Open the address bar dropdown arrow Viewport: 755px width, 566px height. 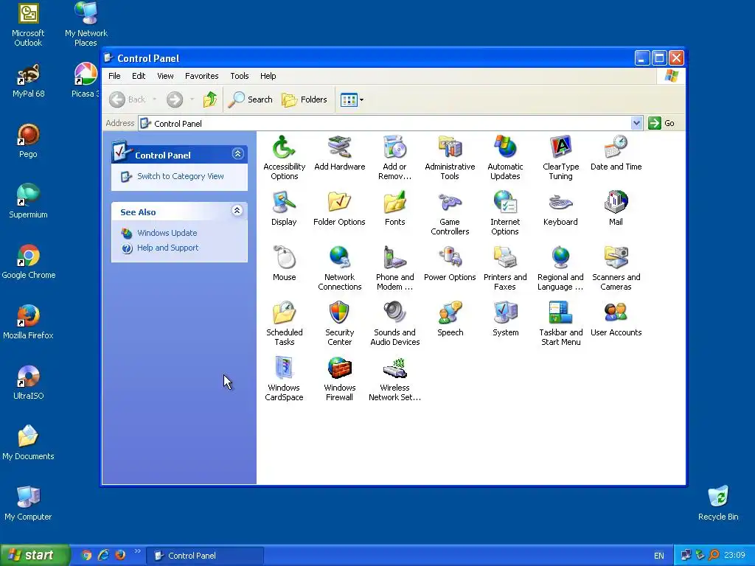636,123
